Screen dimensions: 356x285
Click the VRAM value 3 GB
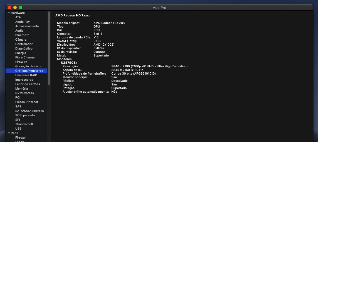point(97,41)
